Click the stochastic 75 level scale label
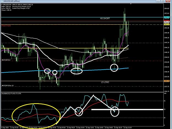Screen dimensions: 172x129 (165, 101)
